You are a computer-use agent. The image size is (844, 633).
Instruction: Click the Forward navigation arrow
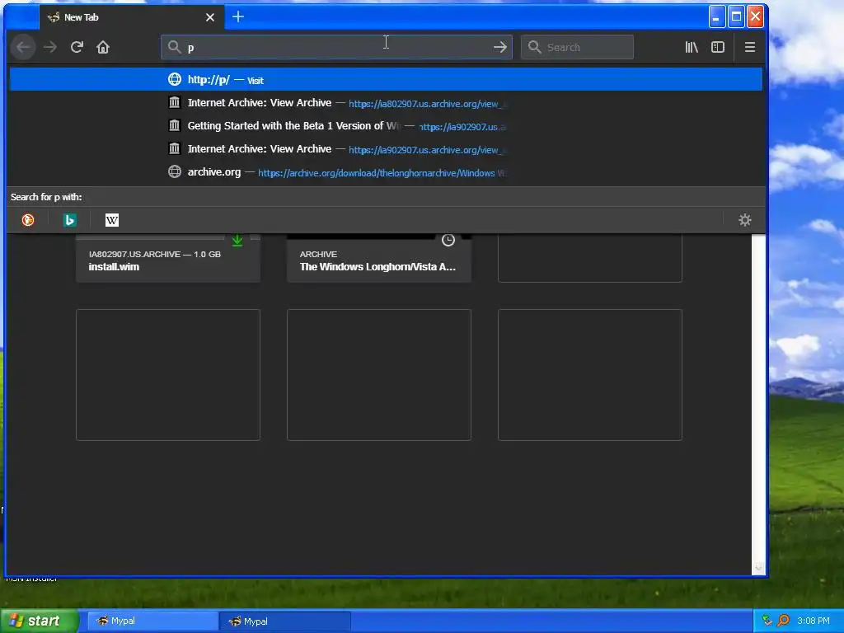point(50,47)
